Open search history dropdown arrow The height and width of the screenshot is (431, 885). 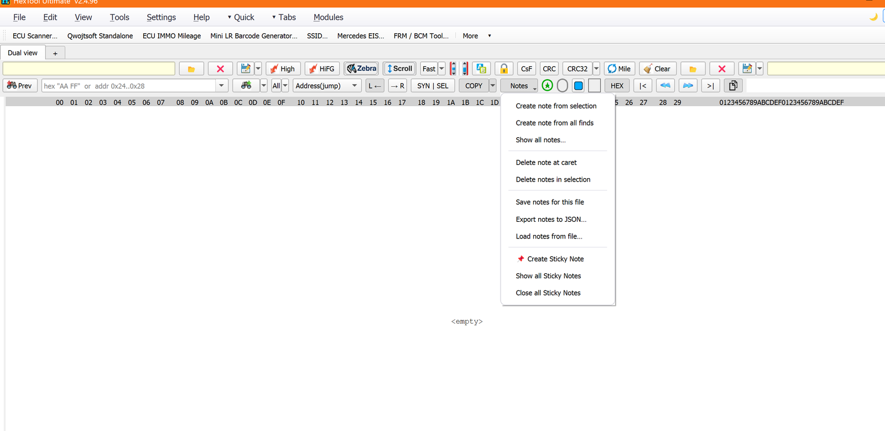[221, 86]
